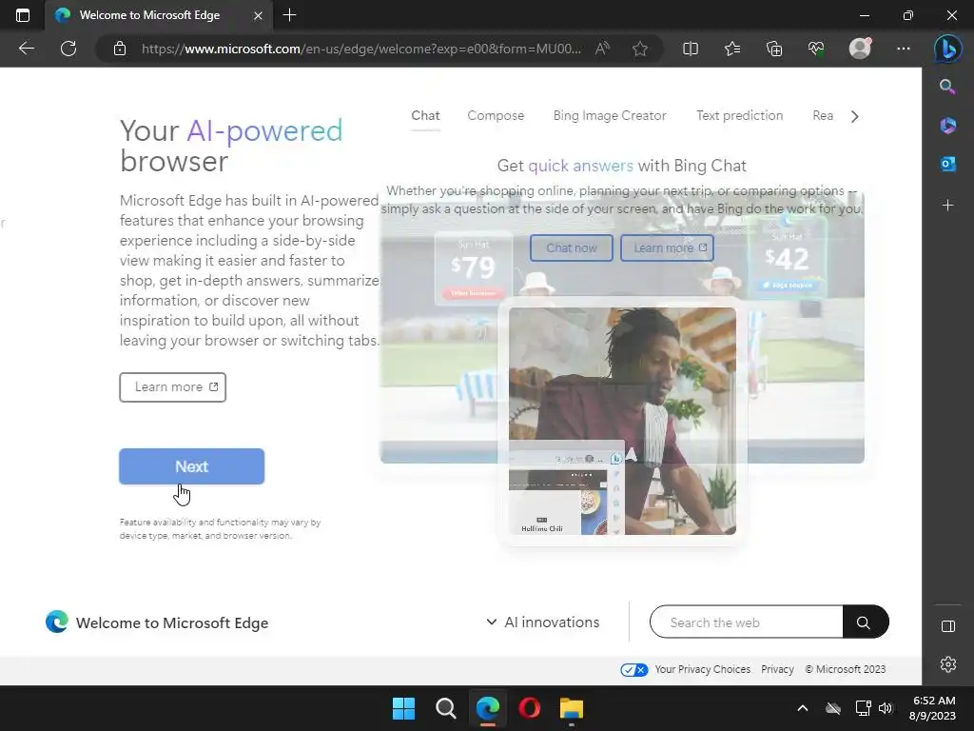Open Learn more beside Chat now

[668, 248]
